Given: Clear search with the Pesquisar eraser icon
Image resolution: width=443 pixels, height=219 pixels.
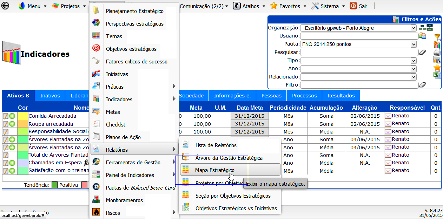Looking at the screenshot, I should tap(423, 52).
